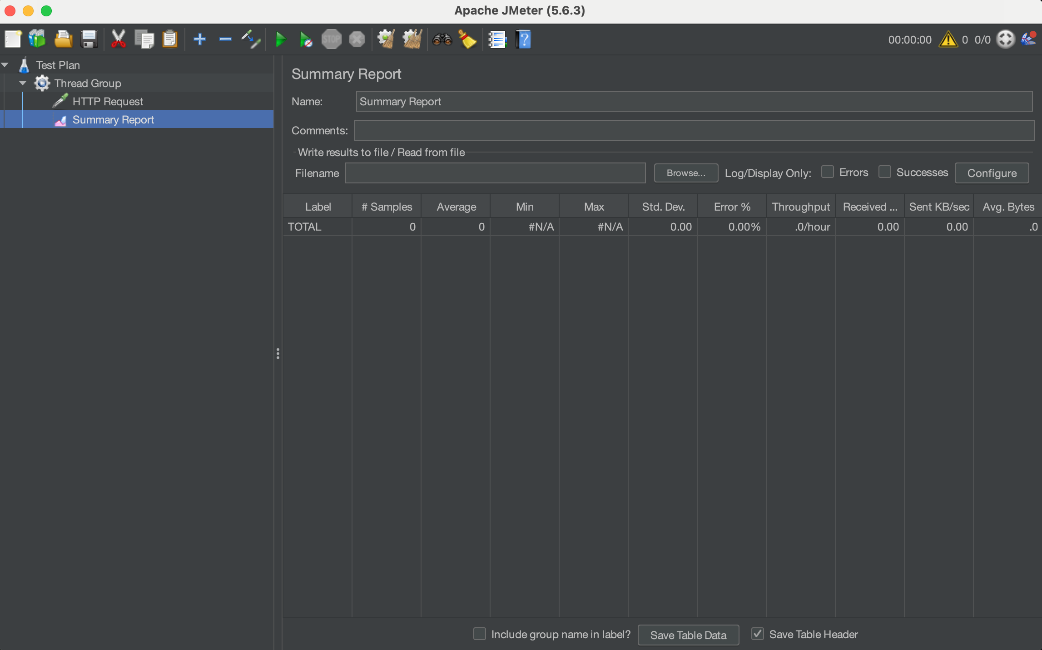
Task: Open the Templates icon
Action: pyautogui.click(x=37, y=39)
